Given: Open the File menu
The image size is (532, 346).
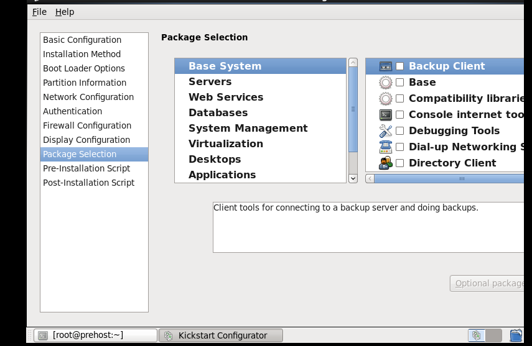Looking at the screenshot, I should (39, 12).
